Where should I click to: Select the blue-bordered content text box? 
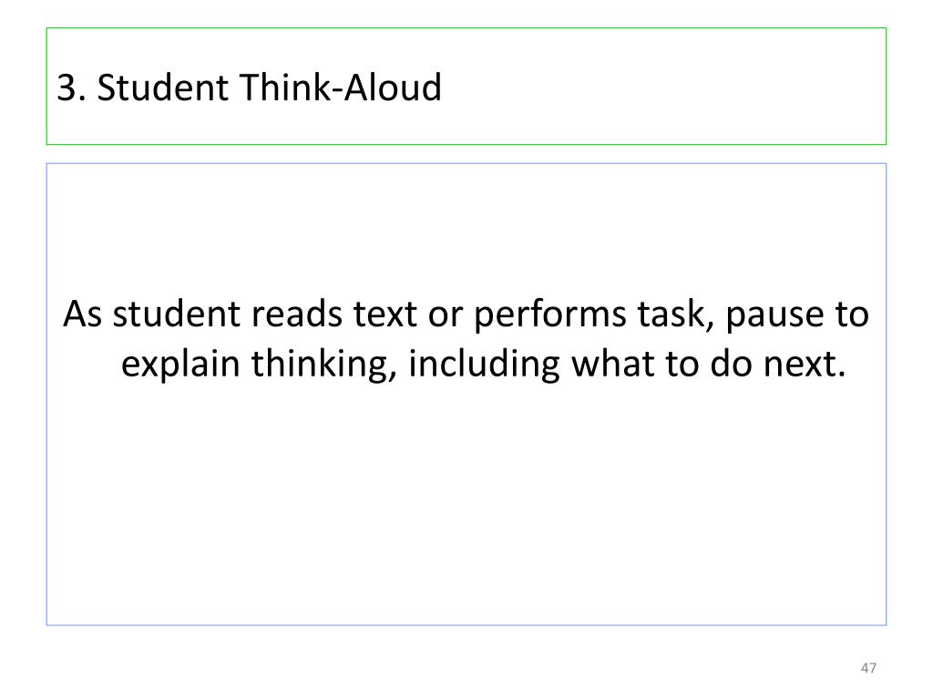[466, 394]
